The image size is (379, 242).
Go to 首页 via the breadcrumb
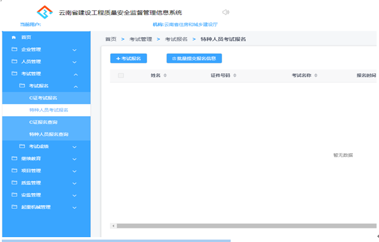(110, 39)
